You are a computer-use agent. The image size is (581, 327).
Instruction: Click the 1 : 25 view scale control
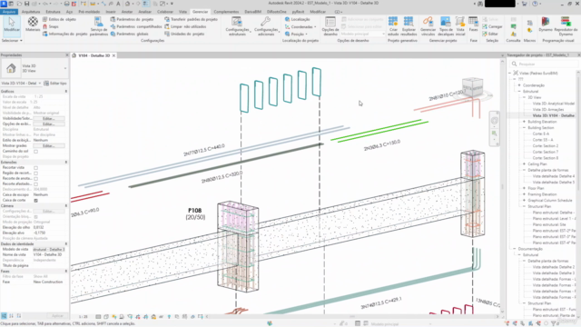tap(84, 317)
